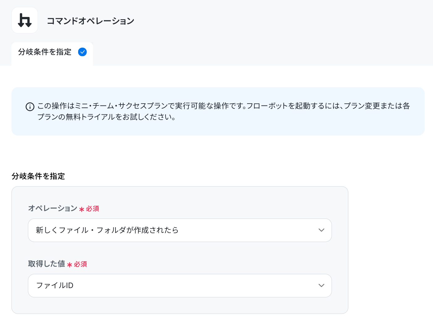
Task: Click the red asterisk beside オペレーション
Action: [82, 209]
